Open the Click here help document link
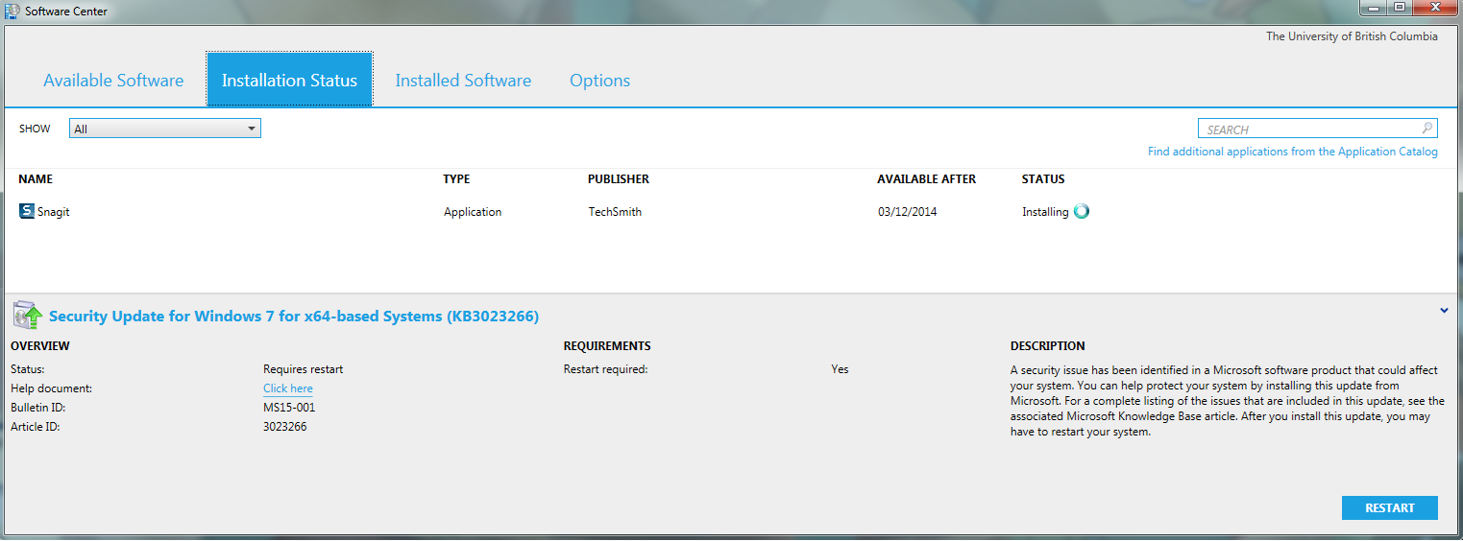This screenshot has height=541, width=1463. [x=288, y=388]
